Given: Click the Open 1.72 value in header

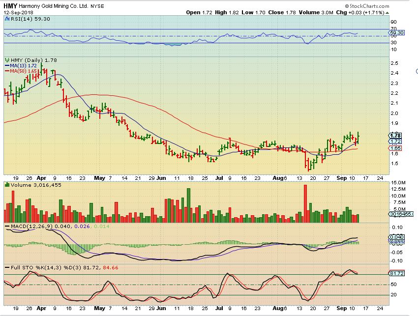Looking at the screenshot, I should click(x=199, y=12).
